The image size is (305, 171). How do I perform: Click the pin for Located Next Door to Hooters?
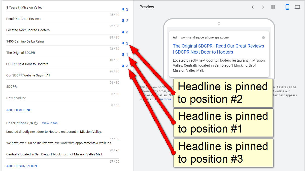pos(125,32)
